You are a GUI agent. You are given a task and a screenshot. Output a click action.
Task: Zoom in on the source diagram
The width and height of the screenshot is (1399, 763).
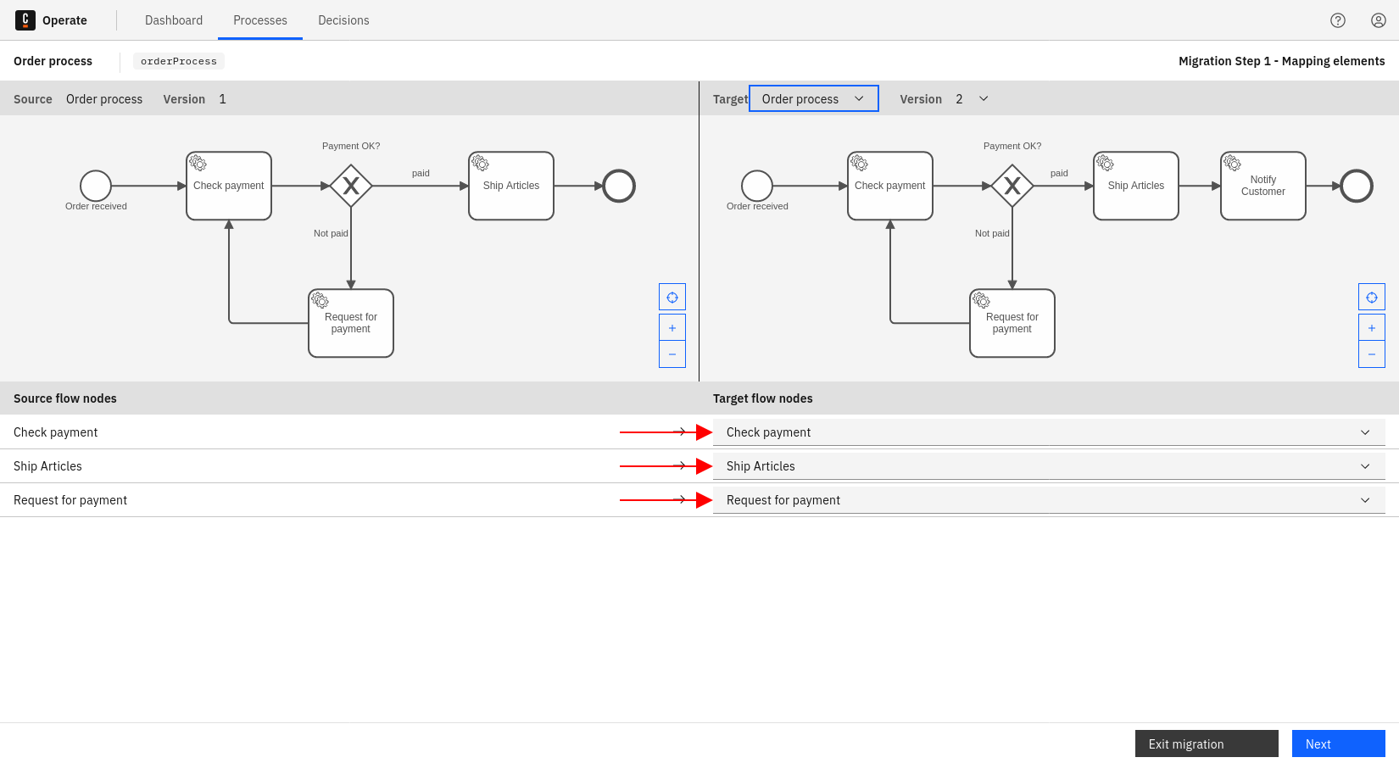click(x=672, y=326)
